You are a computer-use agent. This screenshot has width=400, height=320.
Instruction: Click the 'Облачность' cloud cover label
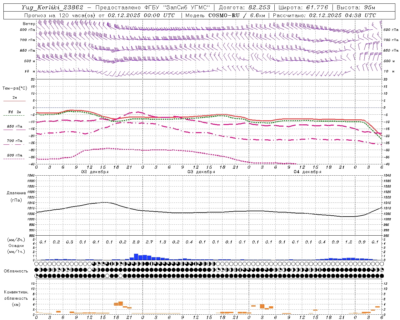[x=16, y=271]
